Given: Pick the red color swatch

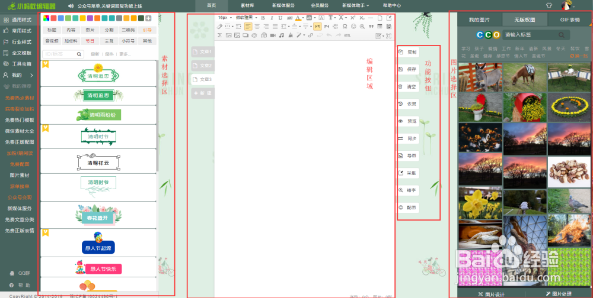Looking at the screenshot, I should click(54, 18).
